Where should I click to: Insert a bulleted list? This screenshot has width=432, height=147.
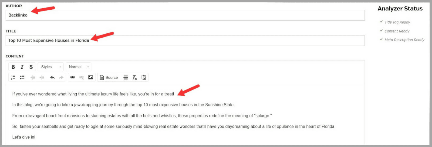pos(22,77)
